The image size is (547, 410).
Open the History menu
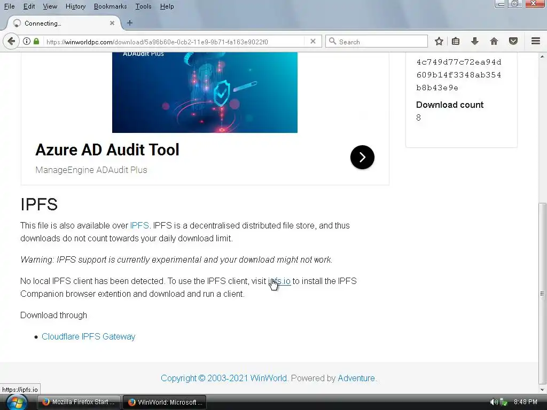[x=75, y=6]
